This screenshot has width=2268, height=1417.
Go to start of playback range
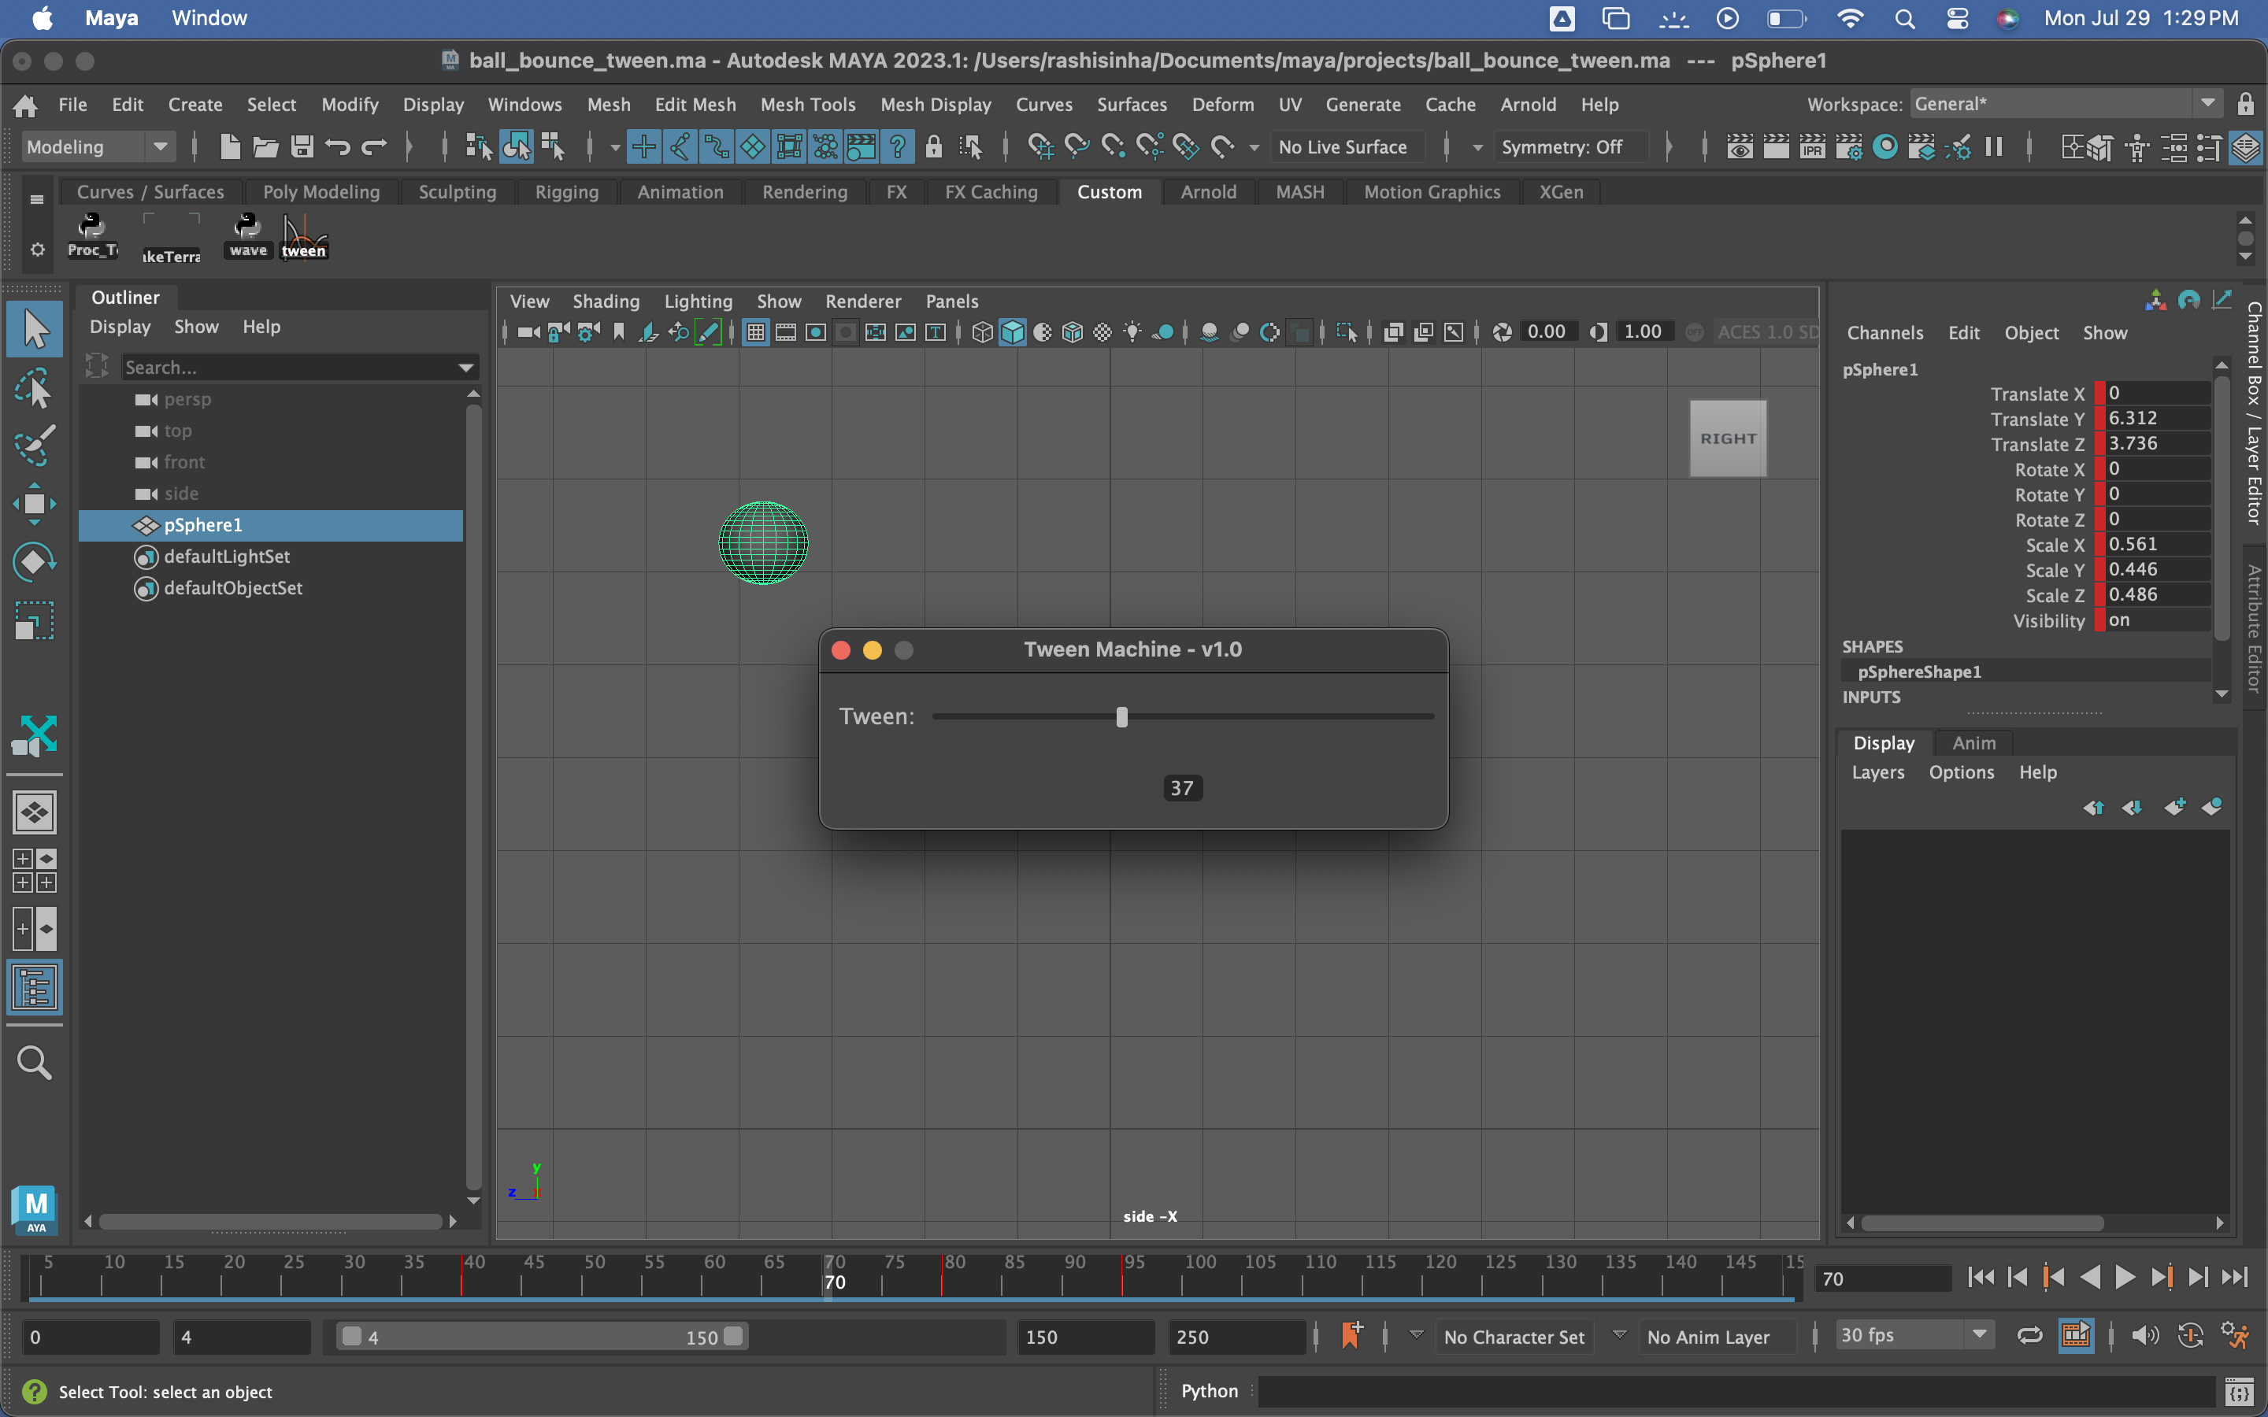click(1981, 1278)
